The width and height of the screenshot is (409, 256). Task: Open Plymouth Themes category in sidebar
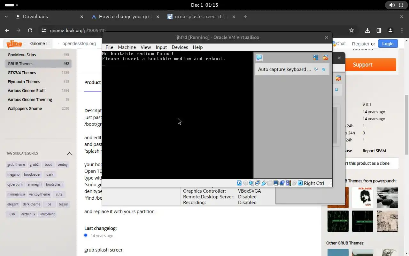[x=38, y=82]
